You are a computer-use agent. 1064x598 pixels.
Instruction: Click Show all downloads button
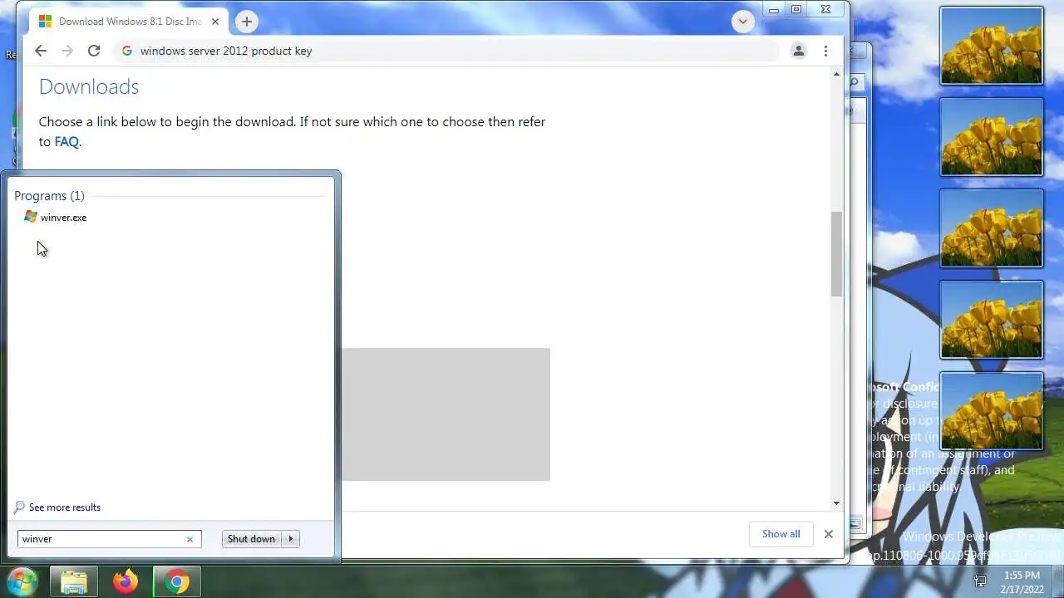coord(781,534)
